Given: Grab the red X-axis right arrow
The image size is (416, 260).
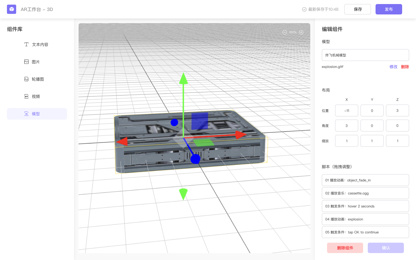Looking at the screenshot, I should [241, 135].
